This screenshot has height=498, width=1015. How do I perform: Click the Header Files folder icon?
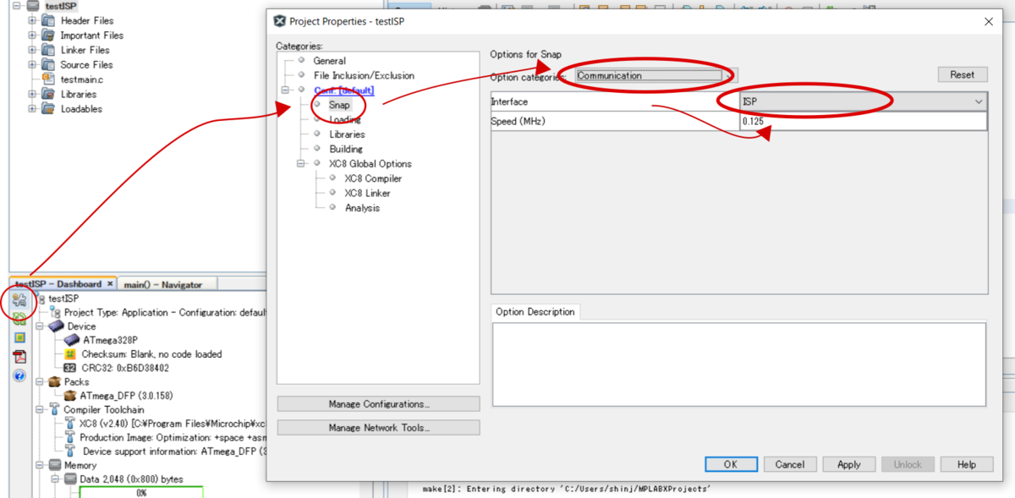[x=48, y=20]
